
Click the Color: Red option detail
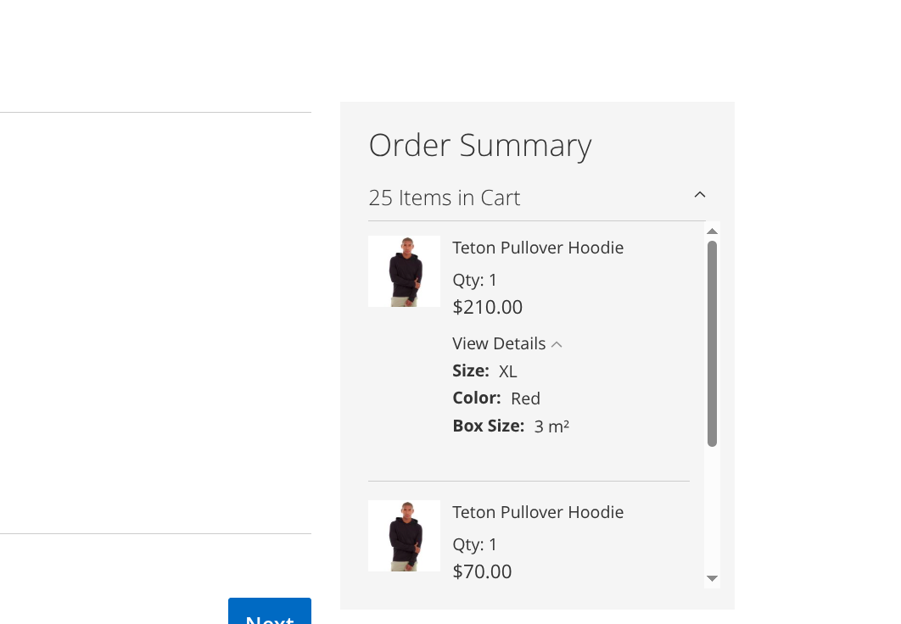[496, 398]
